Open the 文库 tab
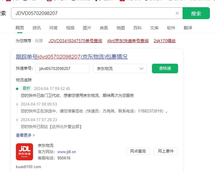 [x=154, y=28]
